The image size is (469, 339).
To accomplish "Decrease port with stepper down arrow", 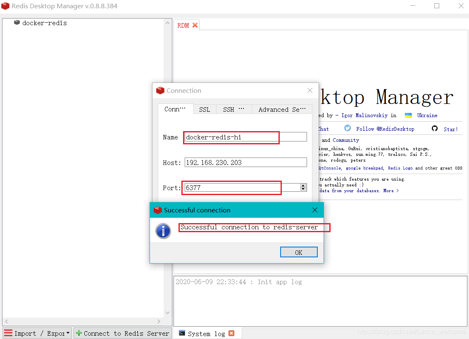I will (303, 189).
